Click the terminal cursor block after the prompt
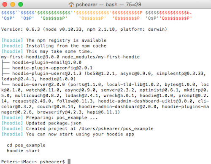 [69, 161]
